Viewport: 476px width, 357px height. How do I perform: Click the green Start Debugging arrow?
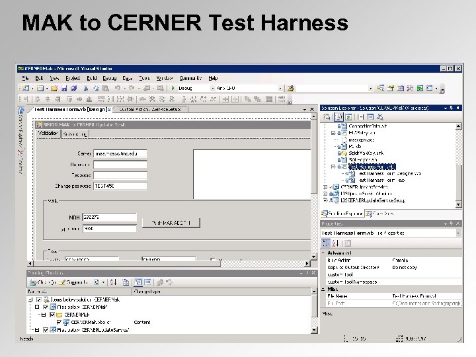pos(173,88)
